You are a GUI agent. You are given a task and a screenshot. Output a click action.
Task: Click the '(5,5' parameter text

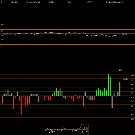pyautogui.click(x=69, y=2)
